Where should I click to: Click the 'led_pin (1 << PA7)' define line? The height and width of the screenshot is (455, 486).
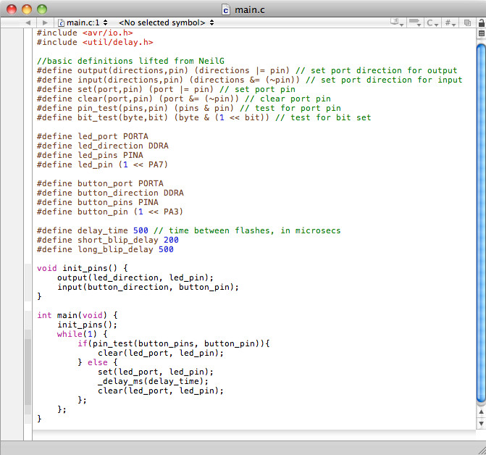[x=103, y=164]
